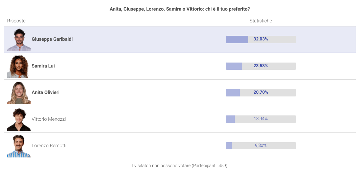Click the Risposte column header
This screenshot has width=358, height=173.
pos(16,21)
